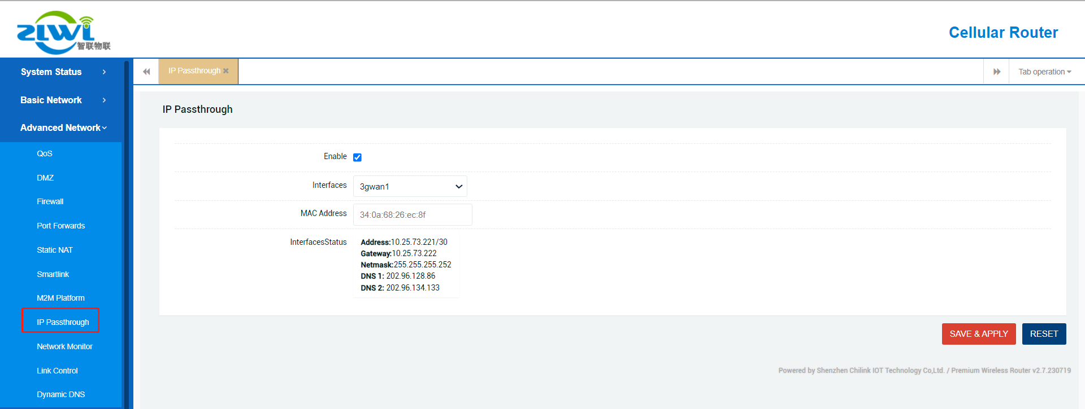Expand the Basic Network menu

click(x=63, y=100)
